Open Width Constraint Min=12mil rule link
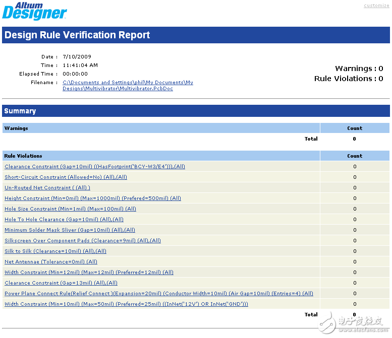The image size is (392, 338). click(x=89, y=272)
